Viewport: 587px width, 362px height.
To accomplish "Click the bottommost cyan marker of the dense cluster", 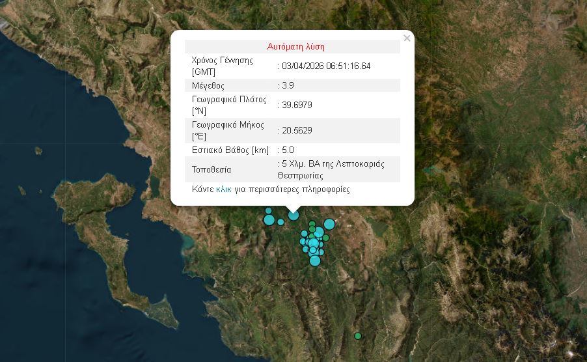I will tap(315, 261).
